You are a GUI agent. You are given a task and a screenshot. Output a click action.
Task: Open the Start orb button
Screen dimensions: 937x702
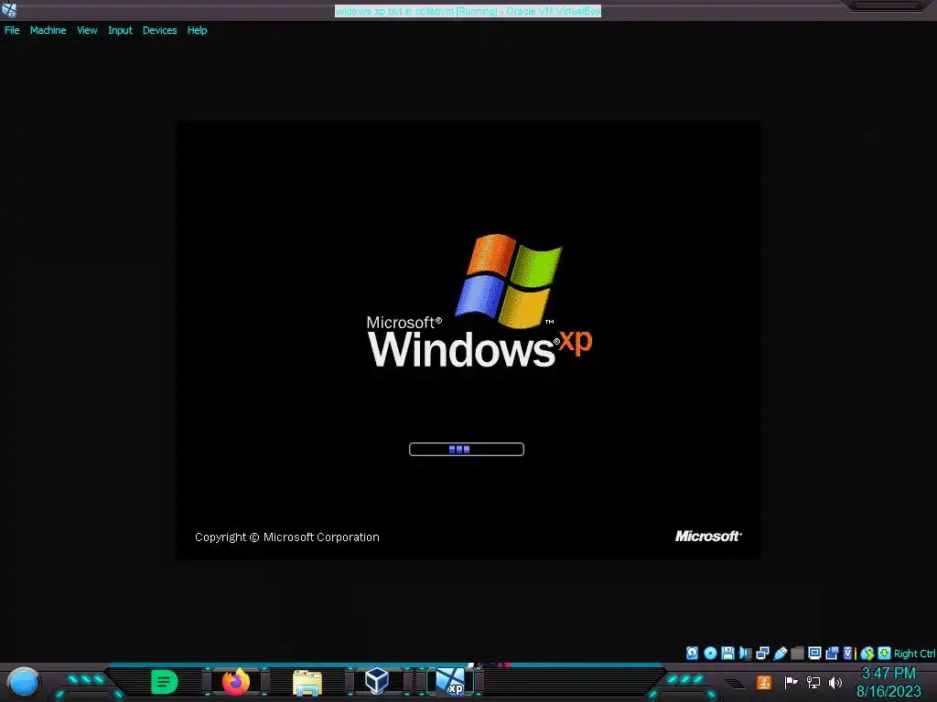pyautogui.click(x=24, y=682)
